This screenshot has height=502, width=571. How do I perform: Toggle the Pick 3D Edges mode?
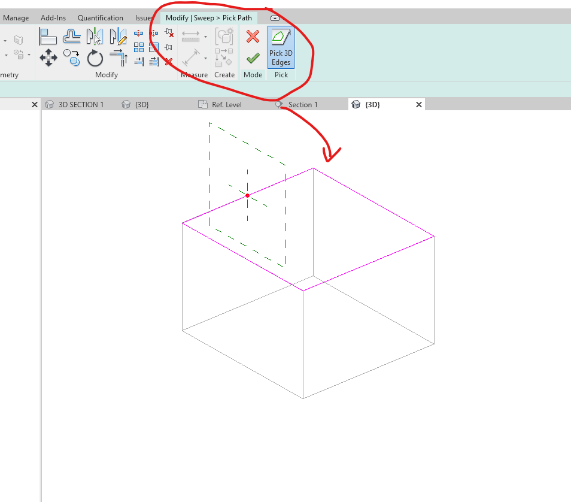point(280,48)
